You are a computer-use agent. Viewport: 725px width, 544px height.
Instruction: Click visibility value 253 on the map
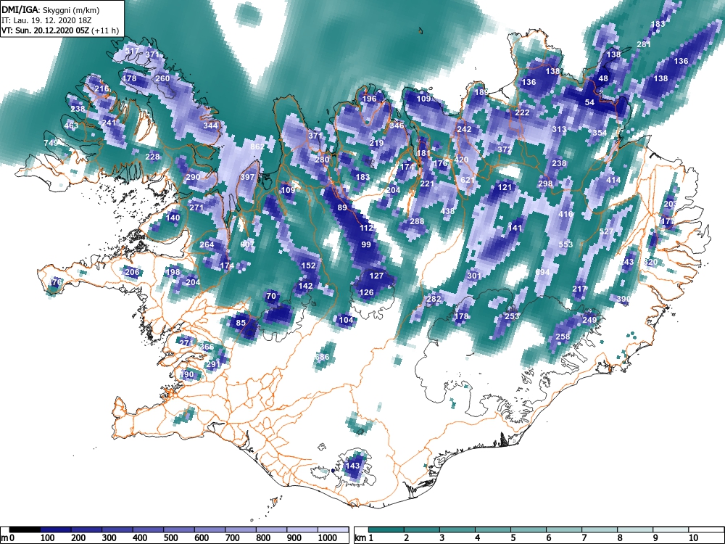pyautogui.click(x=511, y=316)
